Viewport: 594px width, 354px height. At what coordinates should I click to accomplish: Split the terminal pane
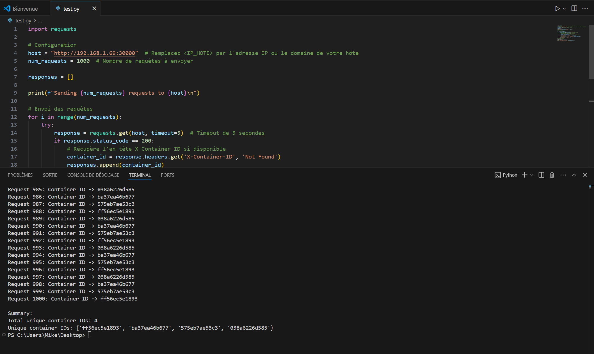tap(542, 175)
